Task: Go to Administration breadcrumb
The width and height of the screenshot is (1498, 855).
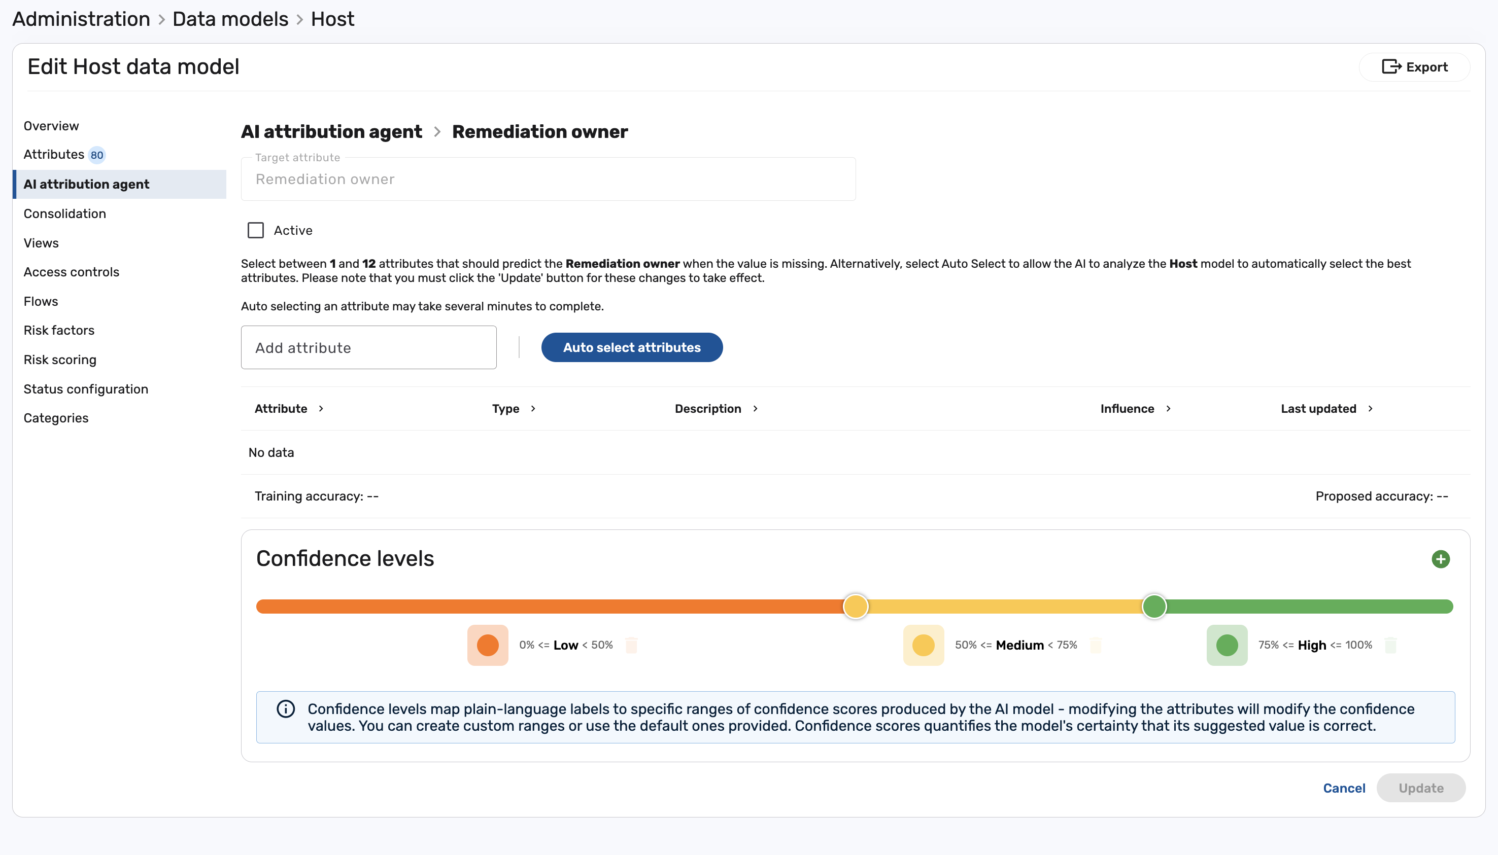Action: click(81, 19)
